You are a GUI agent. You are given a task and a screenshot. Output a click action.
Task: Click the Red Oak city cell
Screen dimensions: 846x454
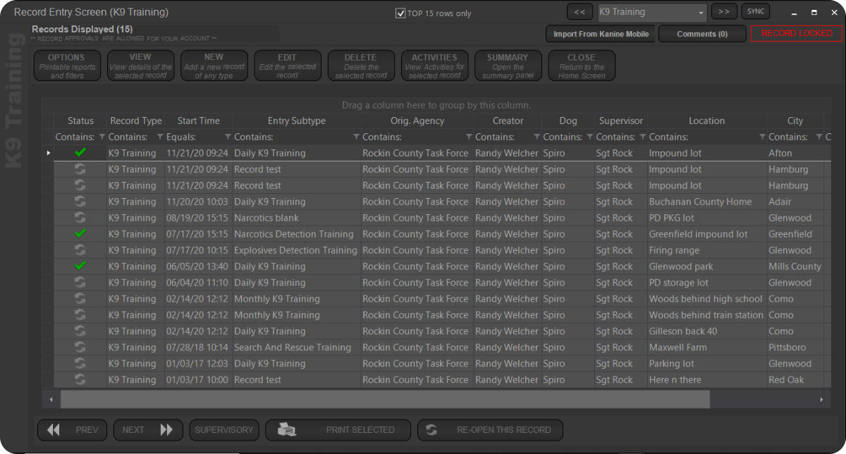click(x=795, y=380)
